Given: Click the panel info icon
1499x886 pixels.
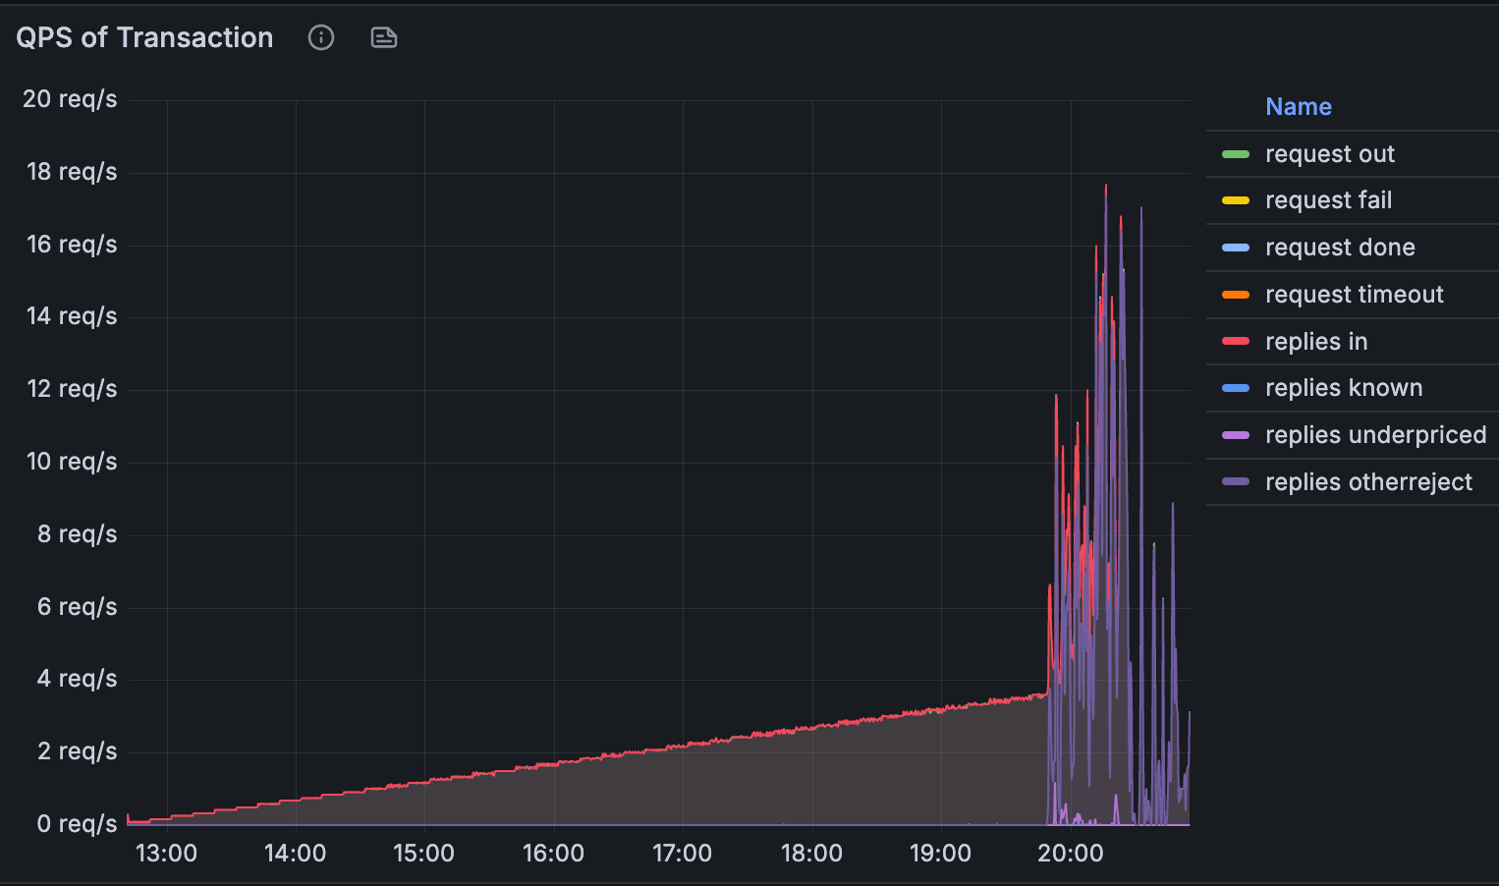Looking at the screenshot, I should click(321, 37).
